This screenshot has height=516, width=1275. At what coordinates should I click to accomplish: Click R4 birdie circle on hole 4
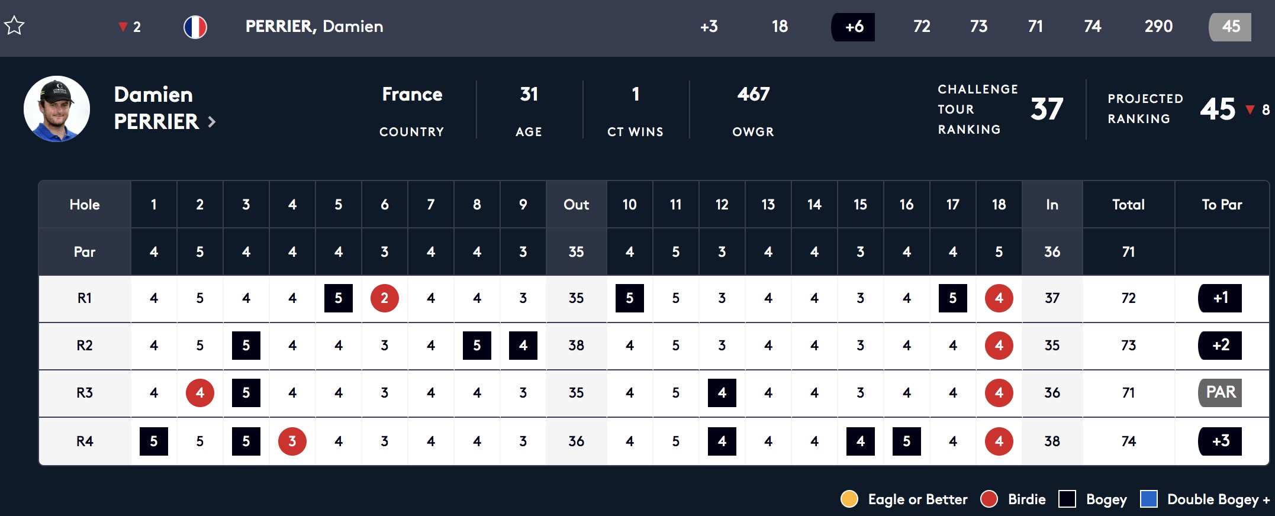point(292,441)
